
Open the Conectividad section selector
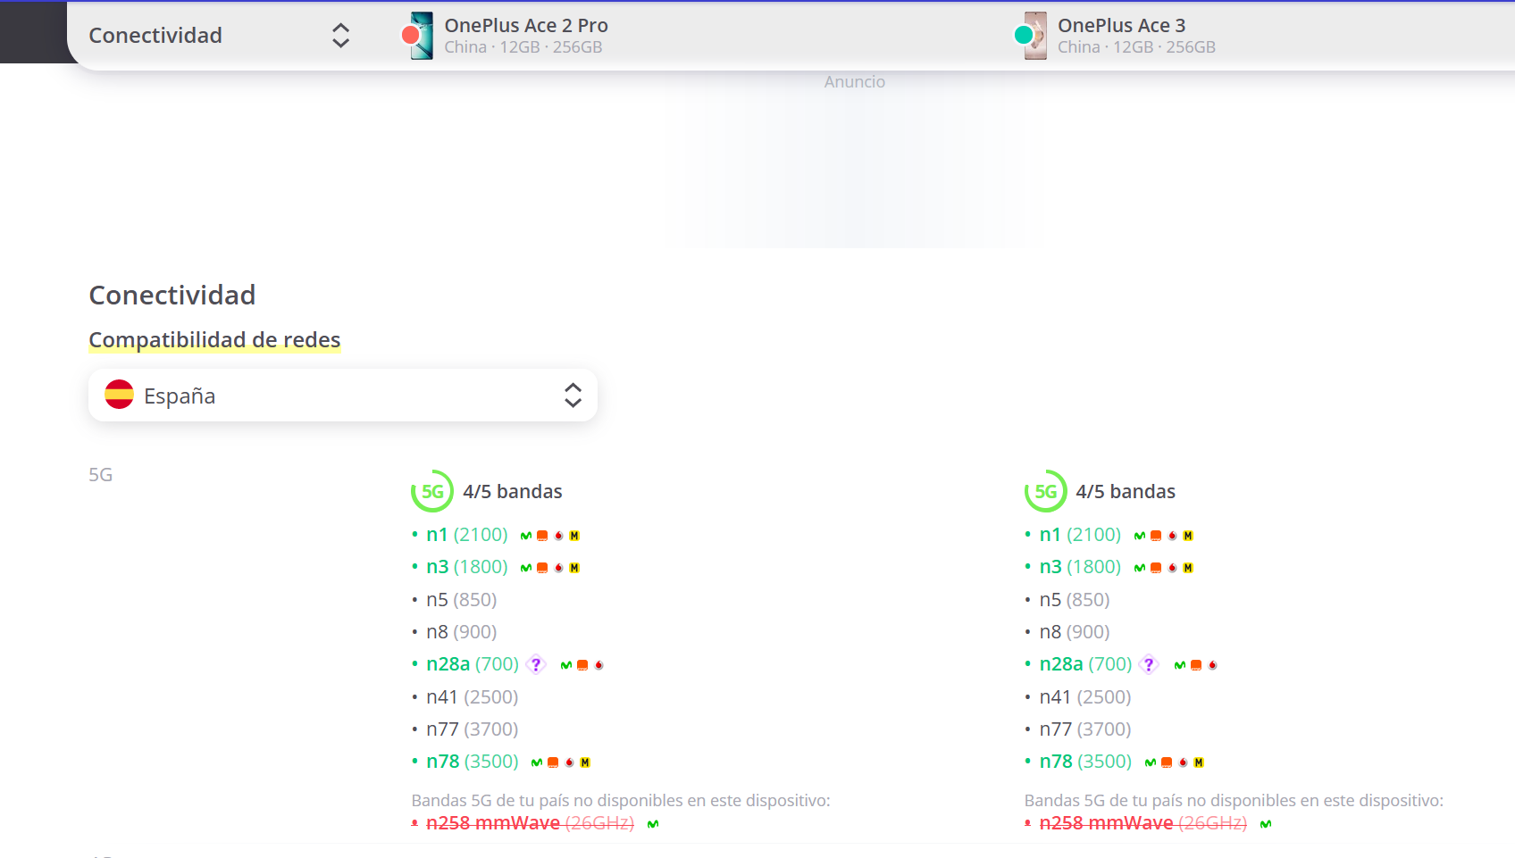coord(219,36)
